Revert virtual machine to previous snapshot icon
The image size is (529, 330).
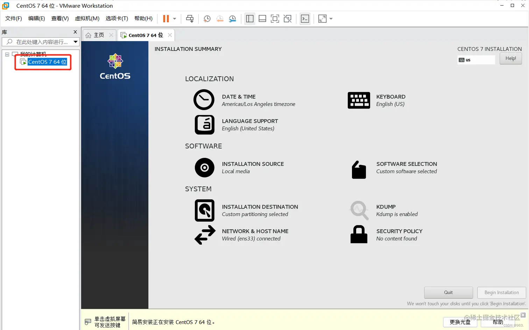(220, 19)
